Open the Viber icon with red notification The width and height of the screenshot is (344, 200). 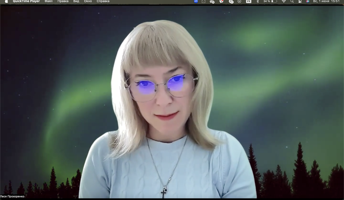pos(221,1)
